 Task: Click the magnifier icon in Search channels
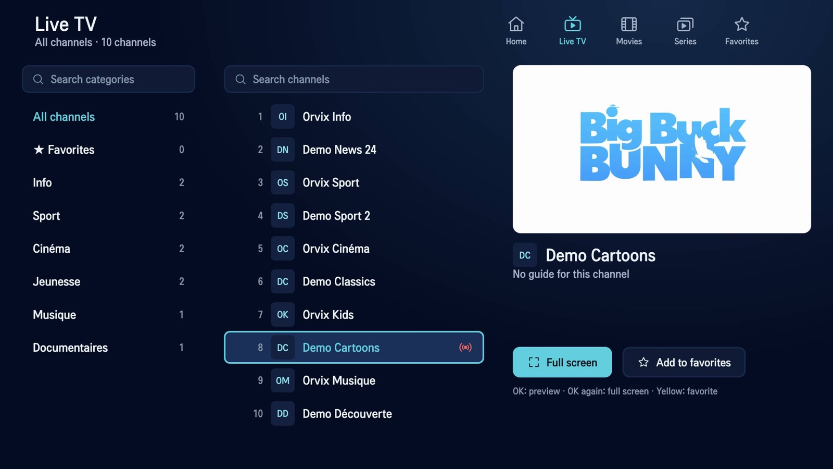(240, 79)
